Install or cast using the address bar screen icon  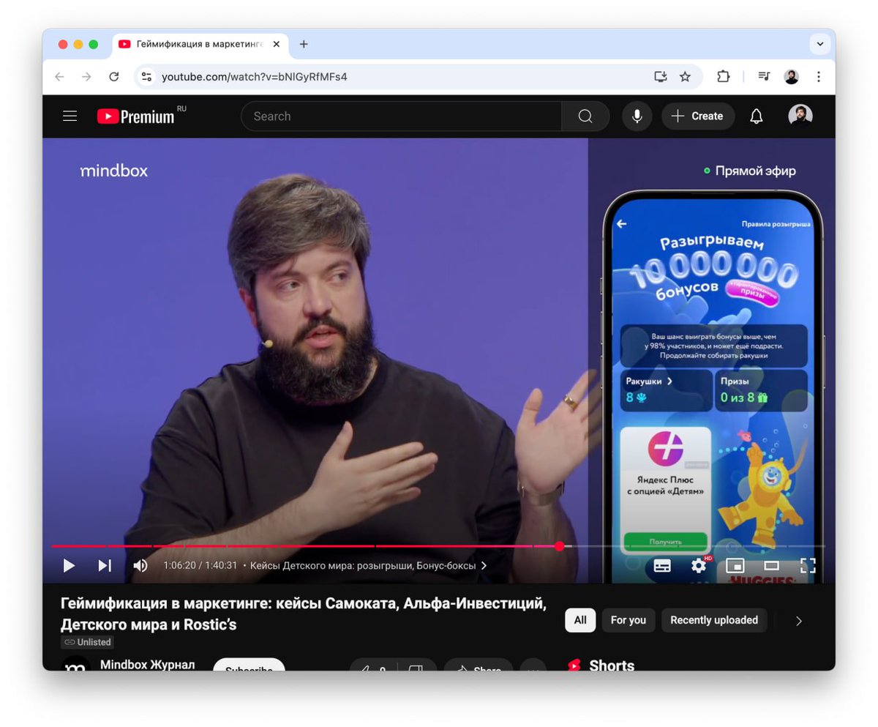tap(660, 76)
